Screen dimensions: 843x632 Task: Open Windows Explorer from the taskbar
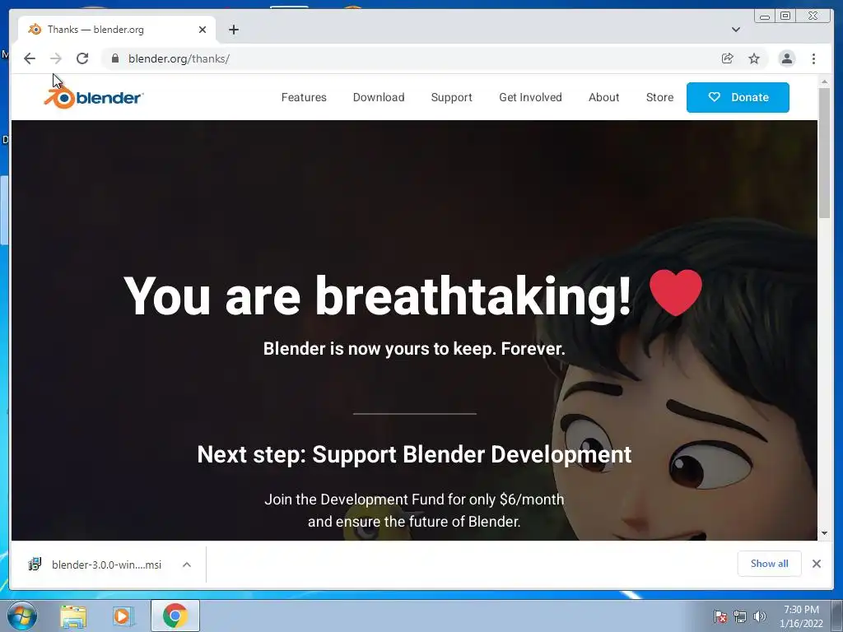click(x=73, y=616)
